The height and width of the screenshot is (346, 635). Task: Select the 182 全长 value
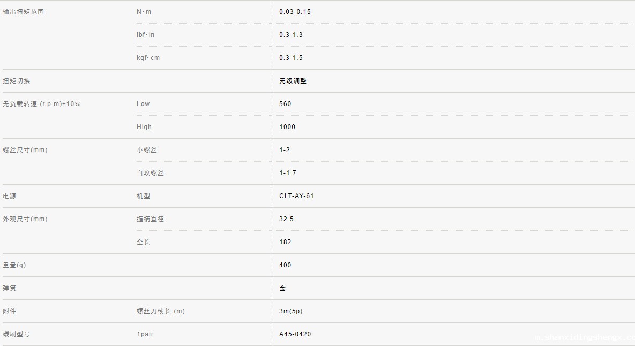coord(285,242)
